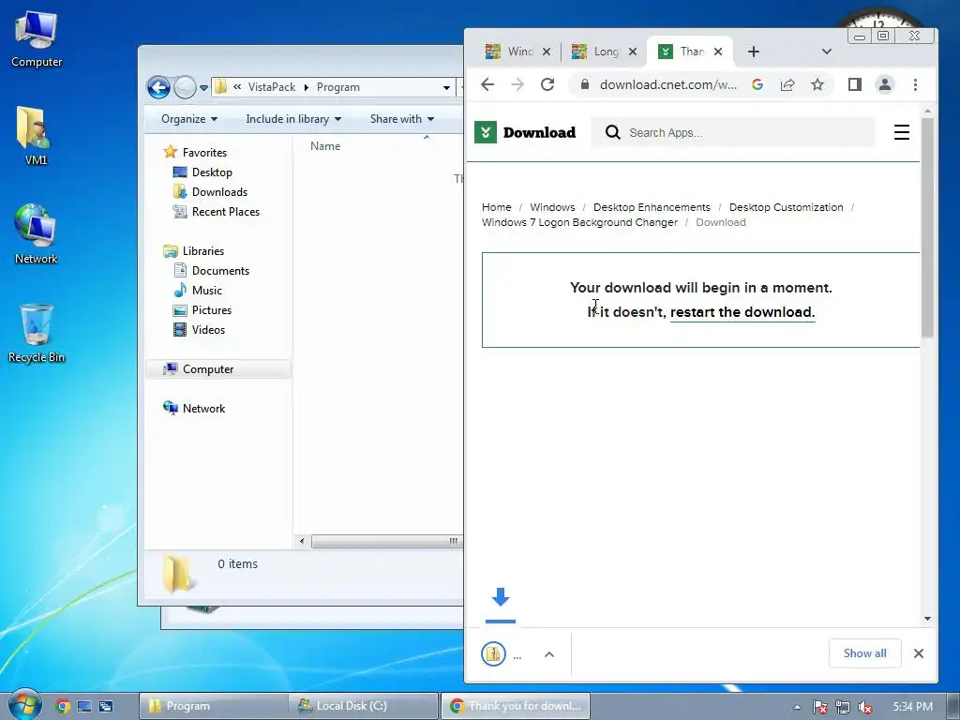Click the Download site logo
Screen dimensions: 960x720
point(525,132)
